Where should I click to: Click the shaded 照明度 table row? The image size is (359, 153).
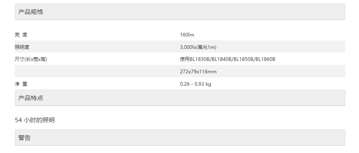[x=180, y=47]
